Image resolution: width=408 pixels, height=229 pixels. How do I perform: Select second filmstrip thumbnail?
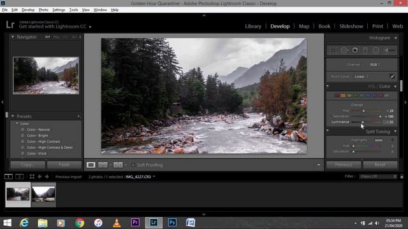point(43,195)
